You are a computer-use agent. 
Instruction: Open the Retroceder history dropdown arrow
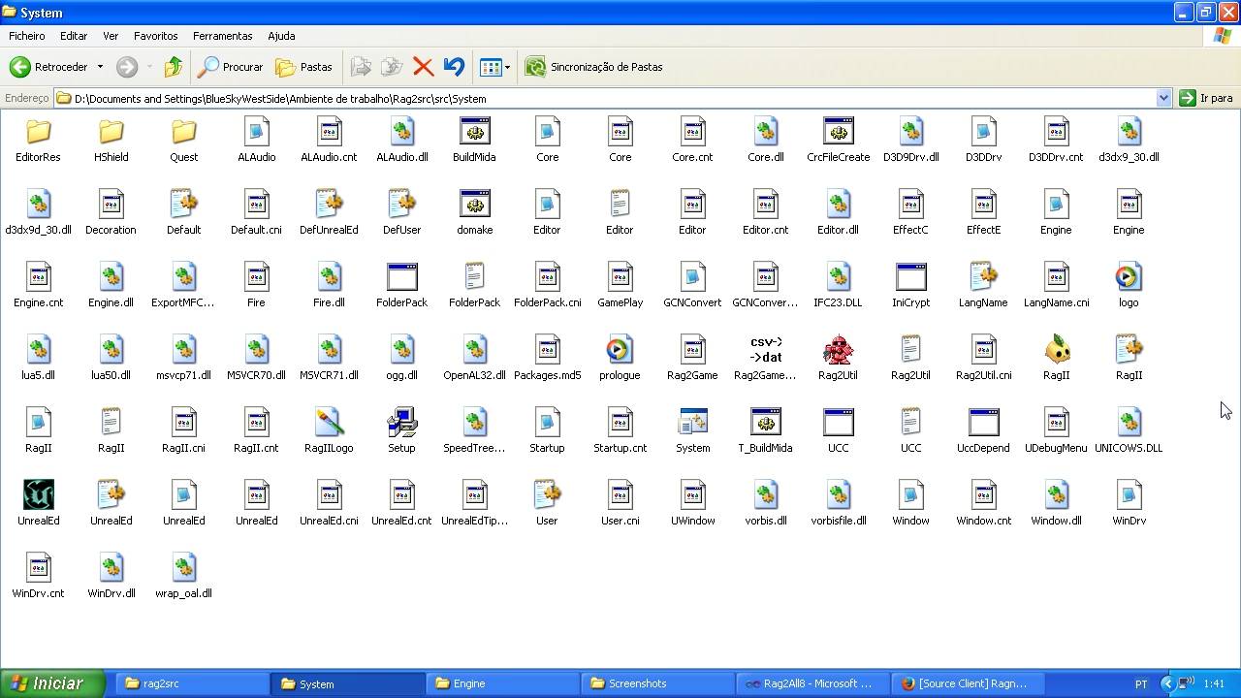(x=100, y=67)
